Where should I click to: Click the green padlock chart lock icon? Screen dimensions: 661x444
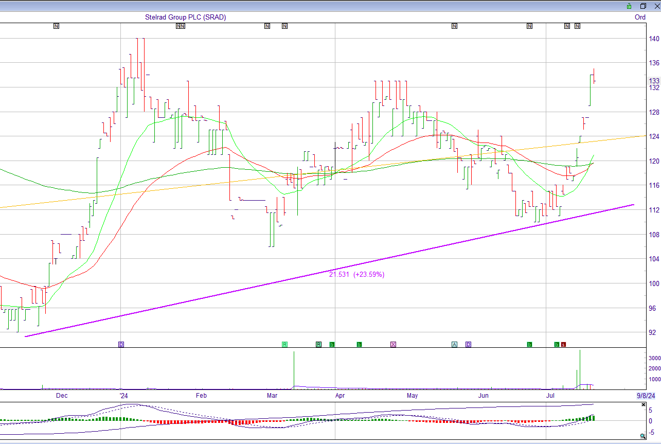[x=629, y=6]
